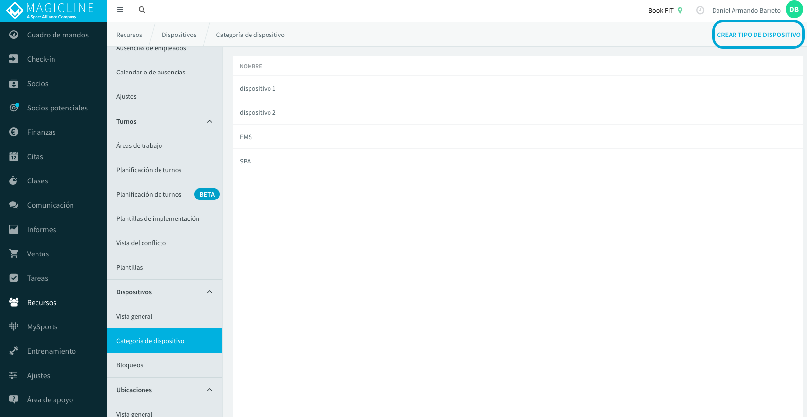Click the Entrenamiento dumbbell icon
Screen dimensions: 807x417
14,351
